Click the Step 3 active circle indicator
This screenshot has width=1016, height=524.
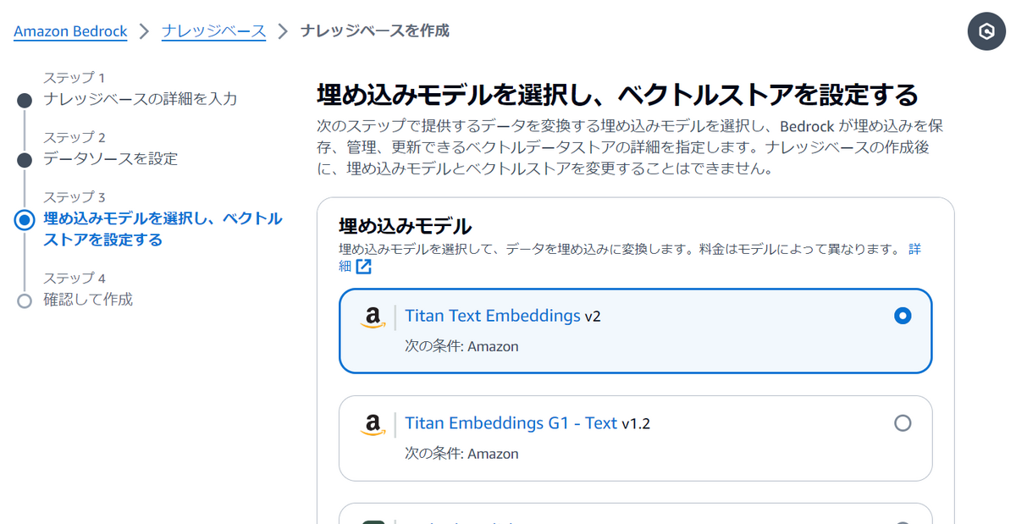tap(25, 220)
